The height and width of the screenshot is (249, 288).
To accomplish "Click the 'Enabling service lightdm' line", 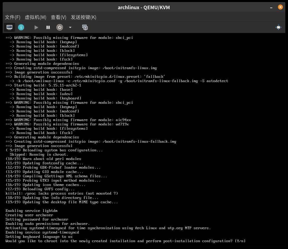I will click(x=31, y=211).
